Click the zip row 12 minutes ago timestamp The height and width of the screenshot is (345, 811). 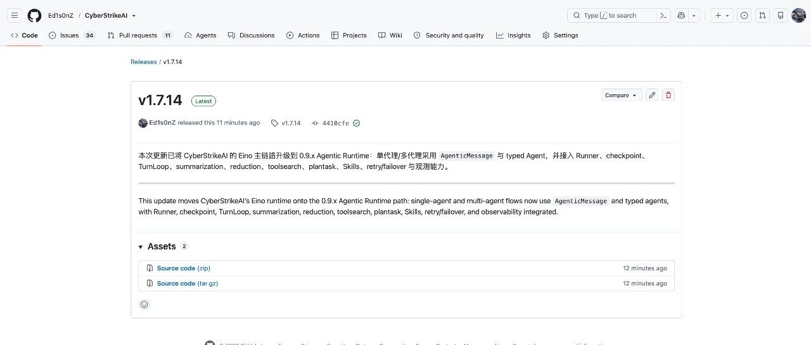pyautogui.click(x=645, y=268)
